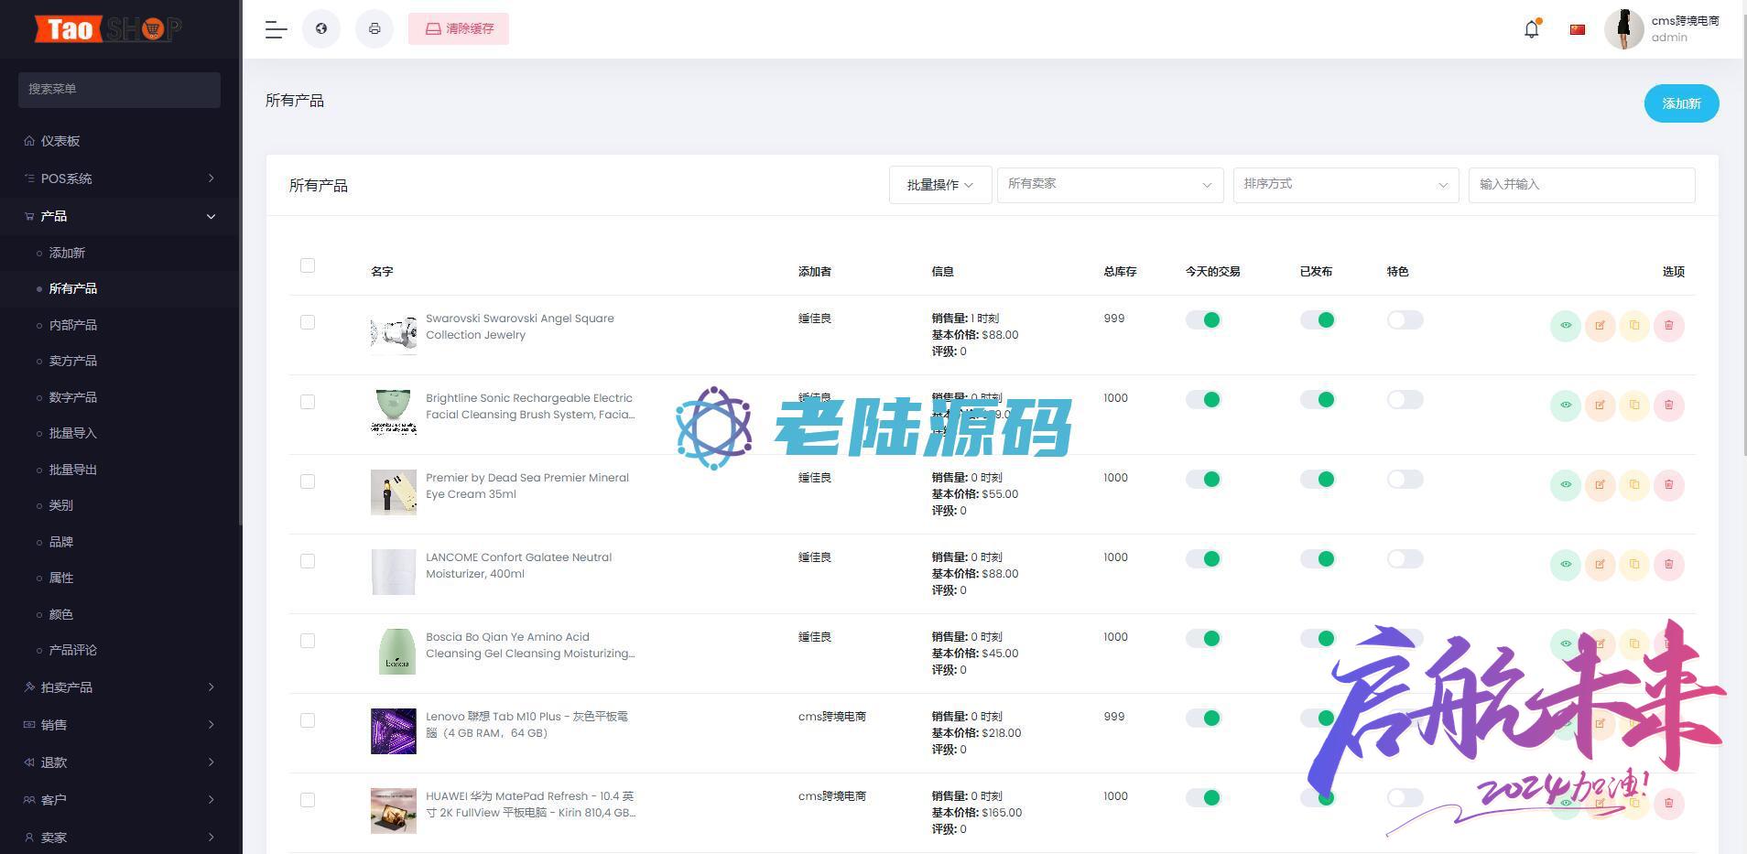This screenshot has width=1747, height=854.
Task: Check the Swarovski Angel Square row checkbox
Action: pyautogui.click(x=308, y=322)
